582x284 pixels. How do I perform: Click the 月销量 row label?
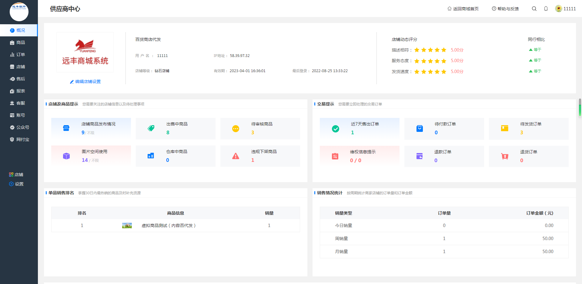coord(341,252)
